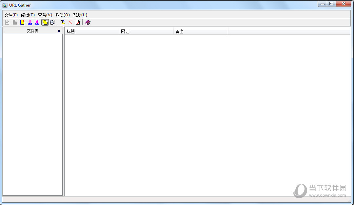Minimize the URL Gather window
354x205 pixels.
[x=323, y=4]
